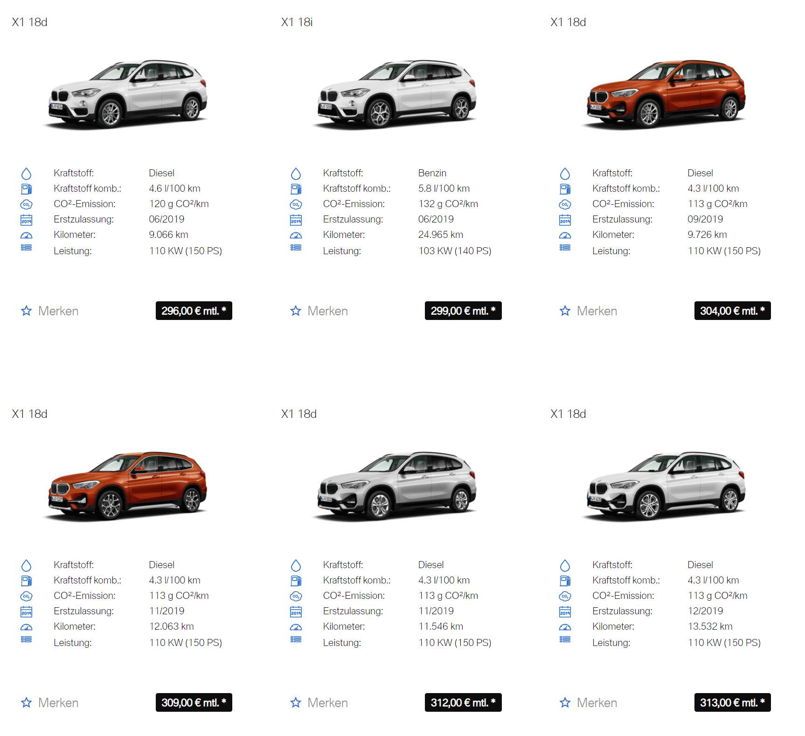Click the fuel drop icon beside Benzin

point(296,174)
